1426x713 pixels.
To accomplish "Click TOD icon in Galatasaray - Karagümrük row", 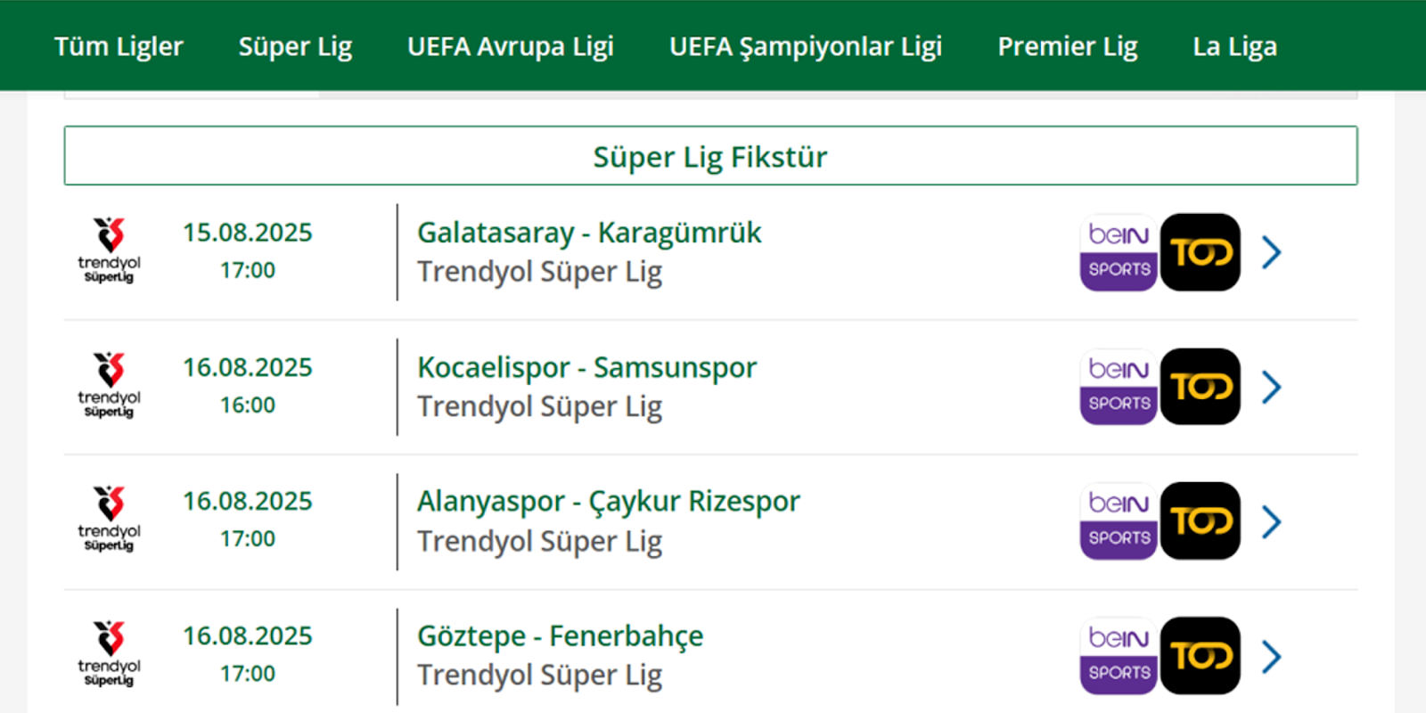I will [1200, 252].
